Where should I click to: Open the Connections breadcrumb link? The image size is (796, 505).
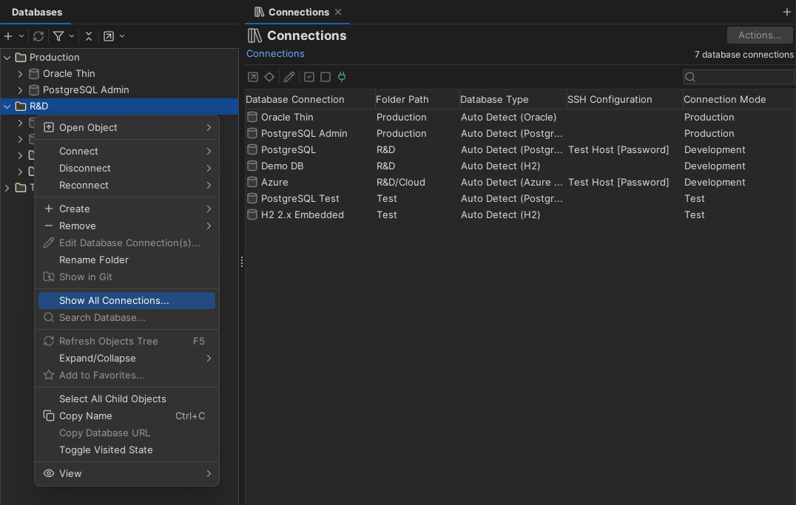coord(275,53)
